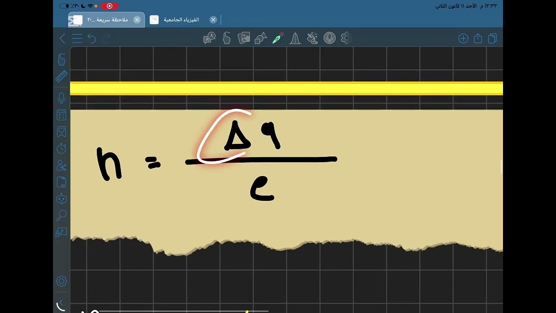This screenshot has width=556, height=313.
Task: Select the rocket pen tool
Action: point(278,38)
